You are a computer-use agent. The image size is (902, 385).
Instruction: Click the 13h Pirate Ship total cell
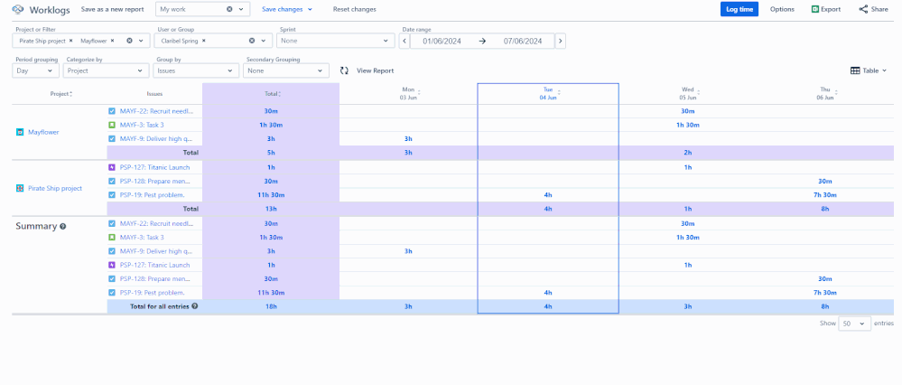click(270, 209)
